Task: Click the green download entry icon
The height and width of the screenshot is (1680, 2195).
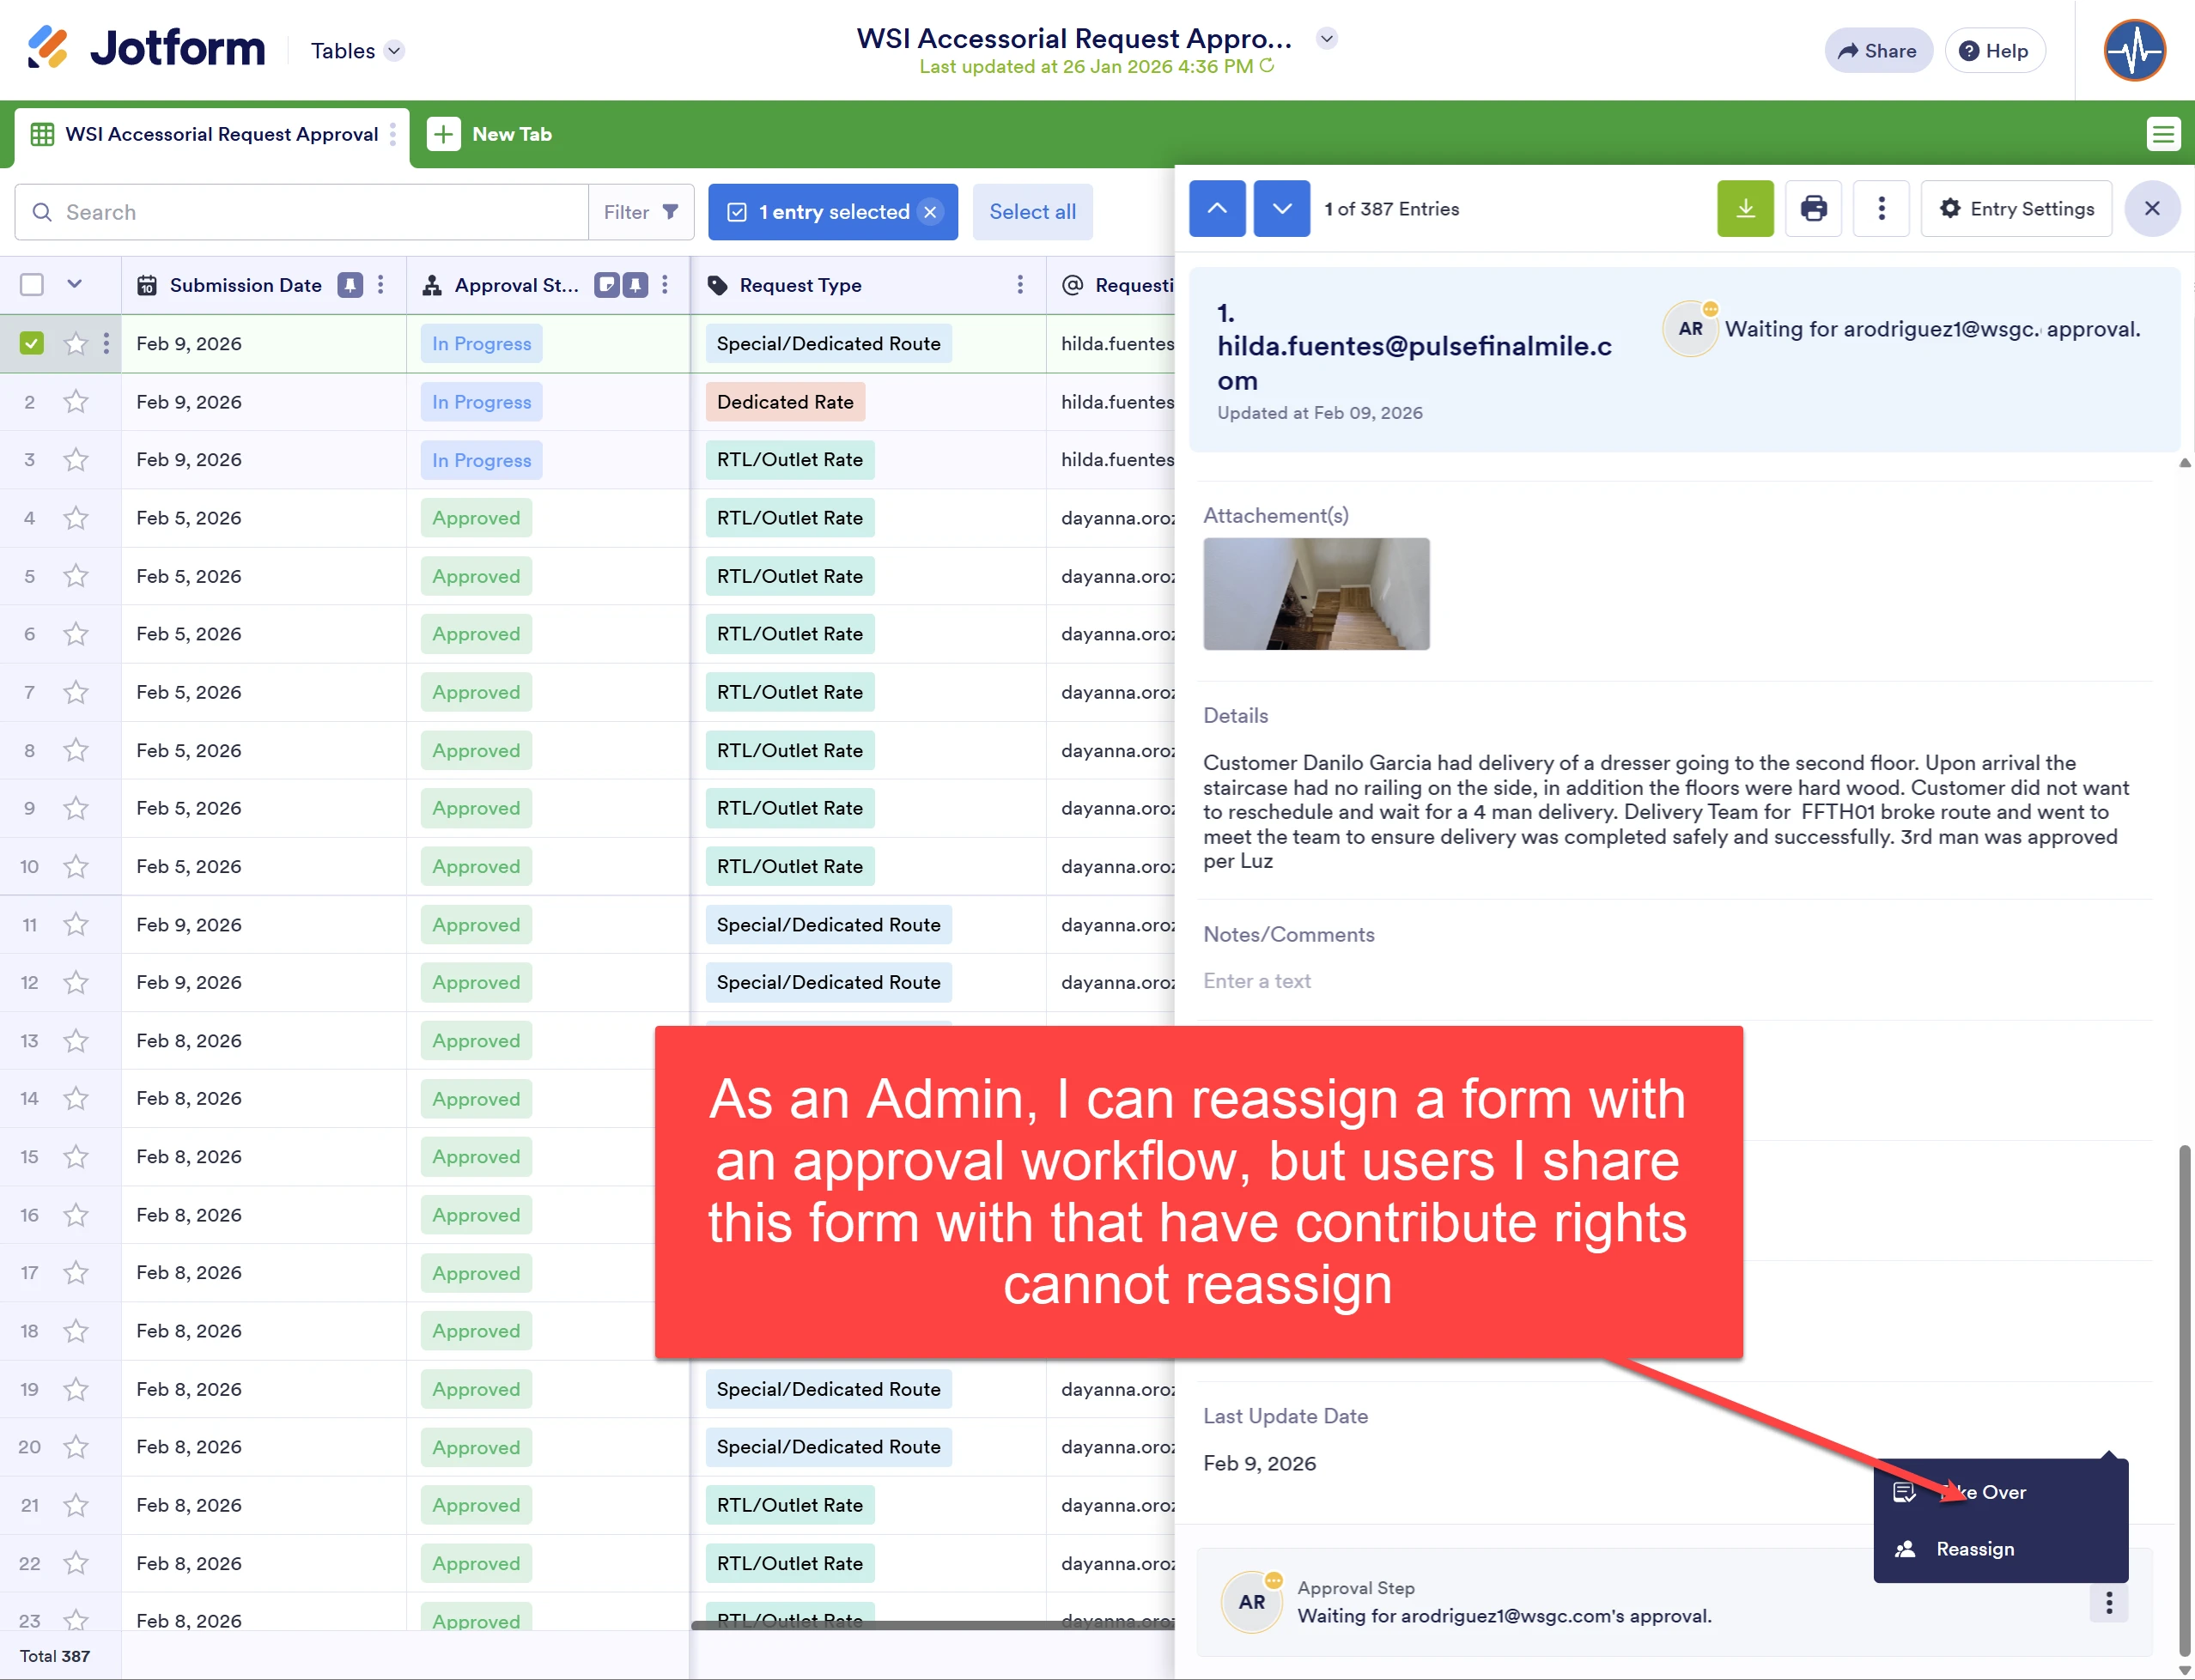Action: 1745,208
